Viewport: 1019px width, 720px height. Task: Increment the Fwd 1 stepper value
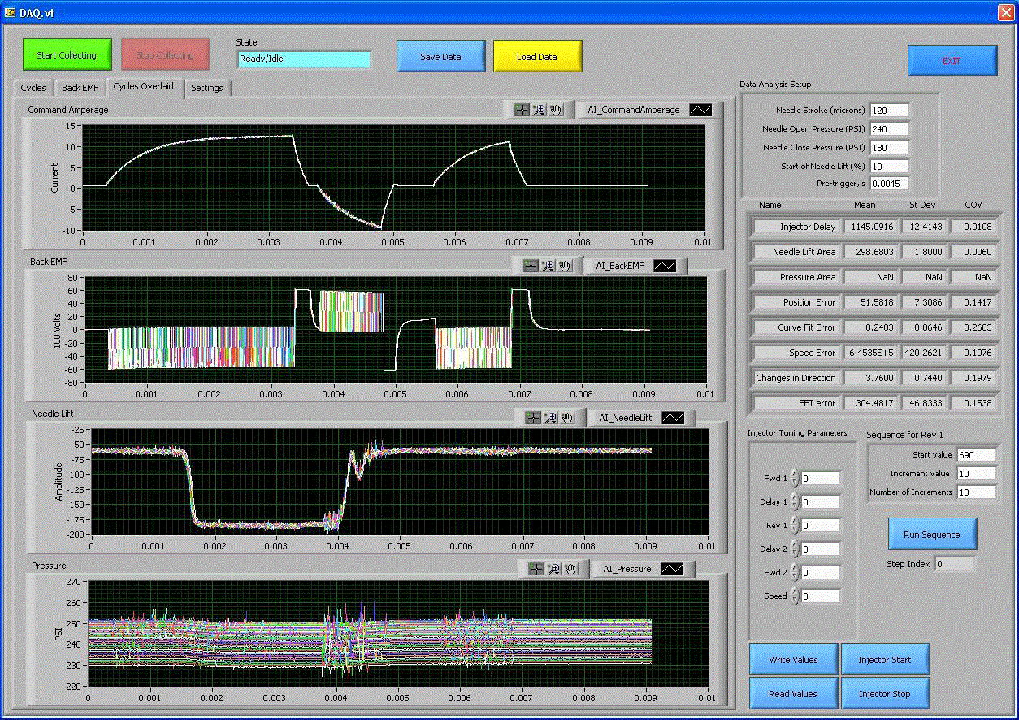coord(795,475)
